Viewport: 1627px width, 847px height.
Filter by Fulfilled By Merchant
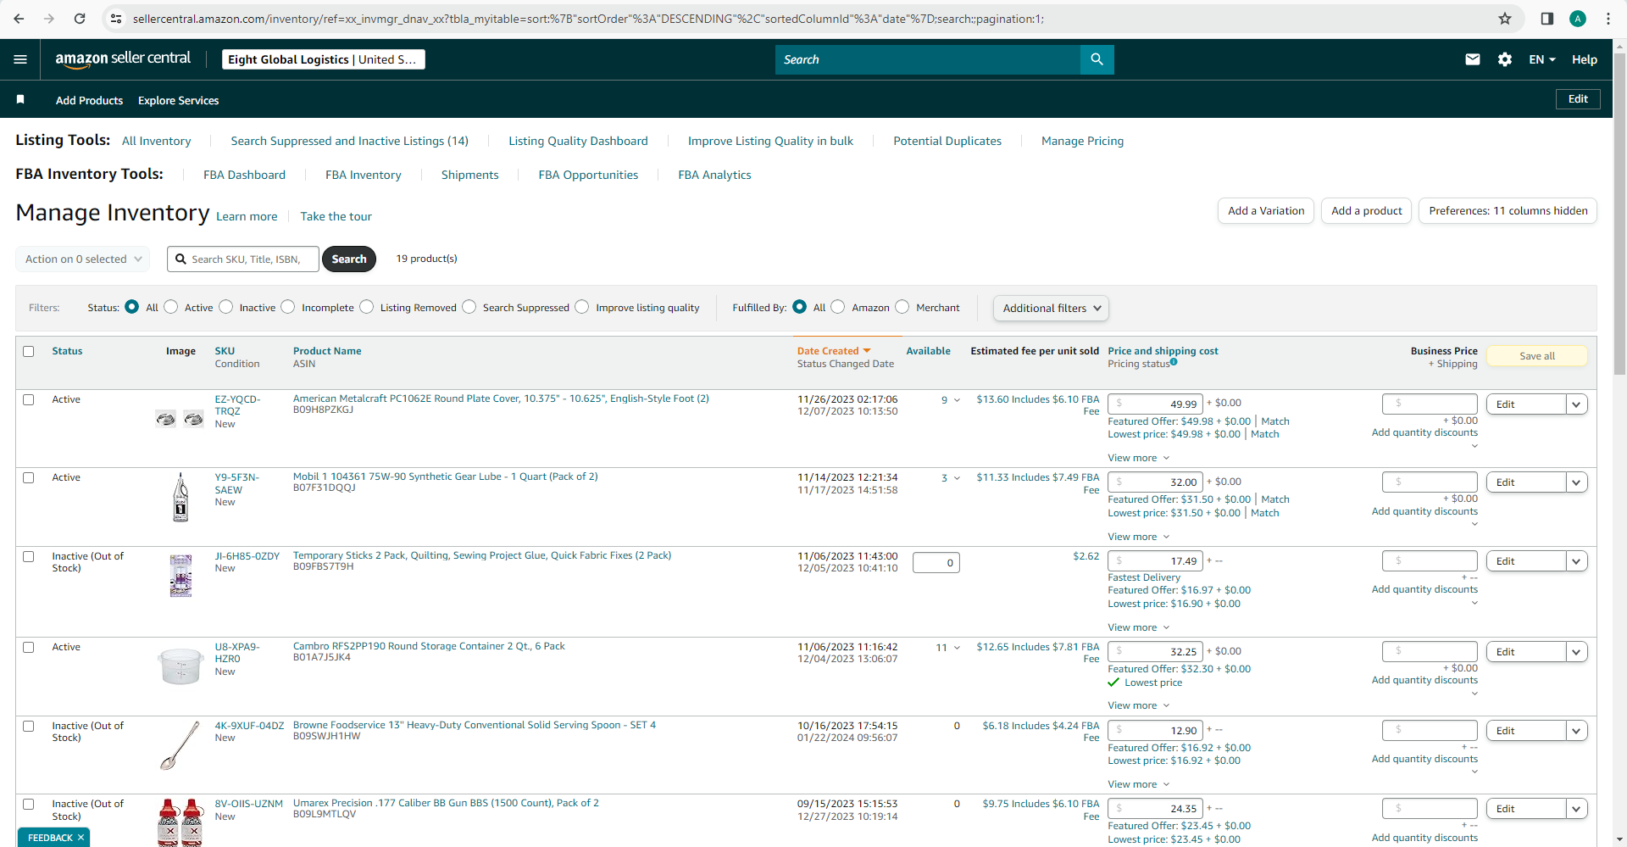click(x=902, y=307)
